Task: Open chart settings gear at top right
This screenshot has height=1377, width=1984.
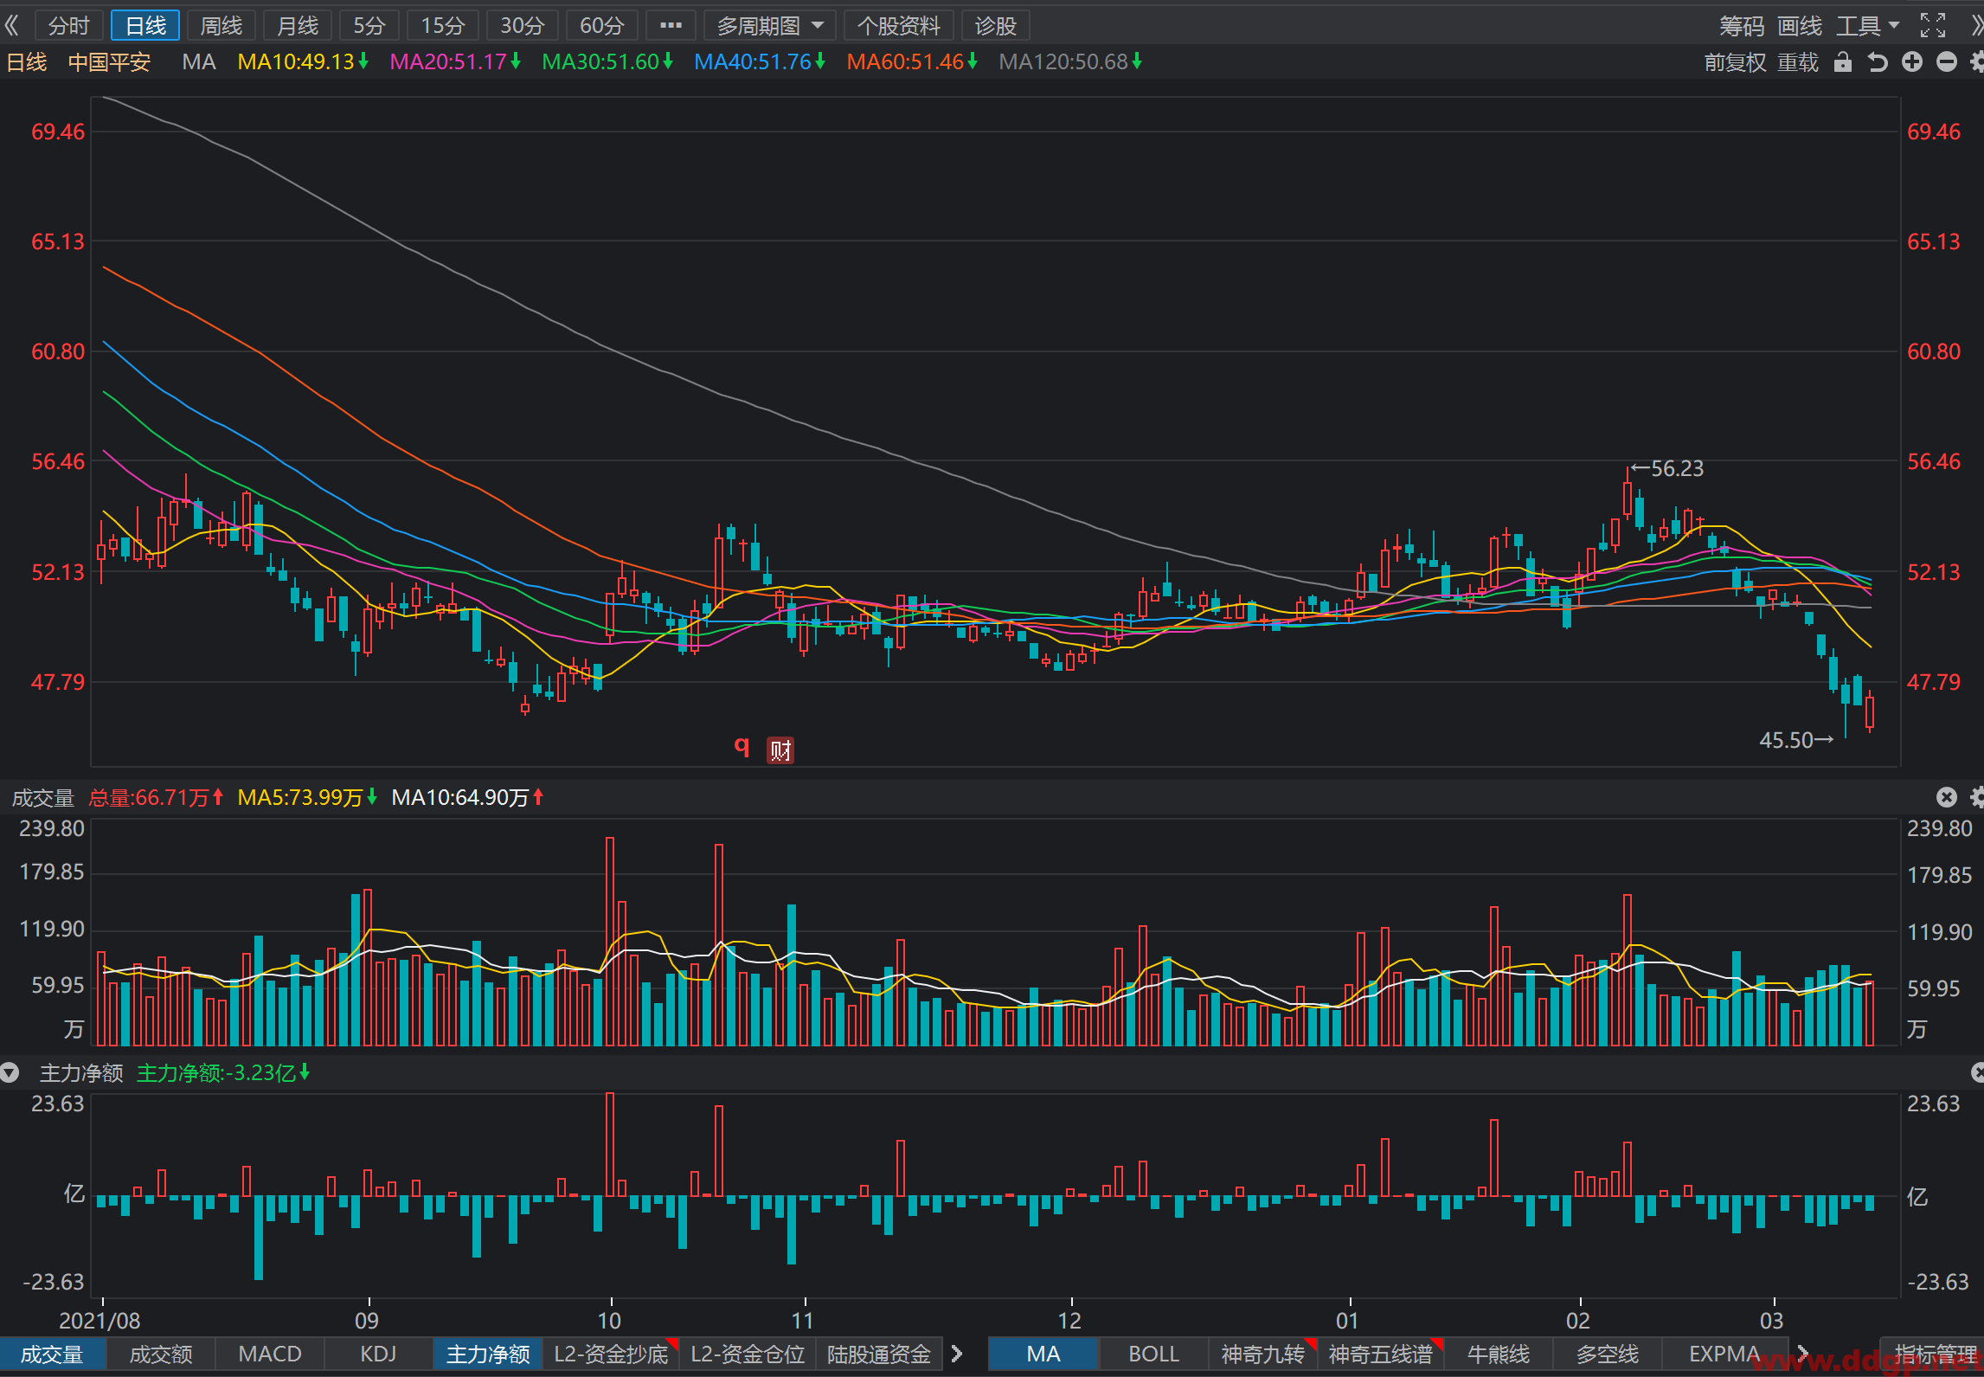Action: pyautogui.click(x=1976, y=62)
